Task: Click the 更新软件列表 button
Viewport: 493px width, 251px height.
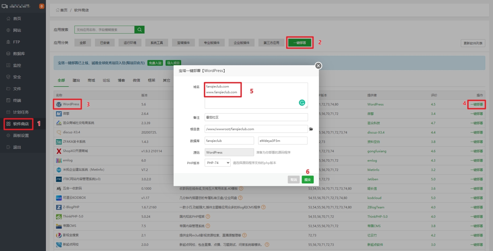Action: [473, 43]
